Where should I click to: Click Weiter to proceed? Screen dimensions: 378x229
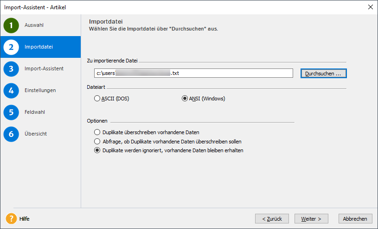[314, 218]
